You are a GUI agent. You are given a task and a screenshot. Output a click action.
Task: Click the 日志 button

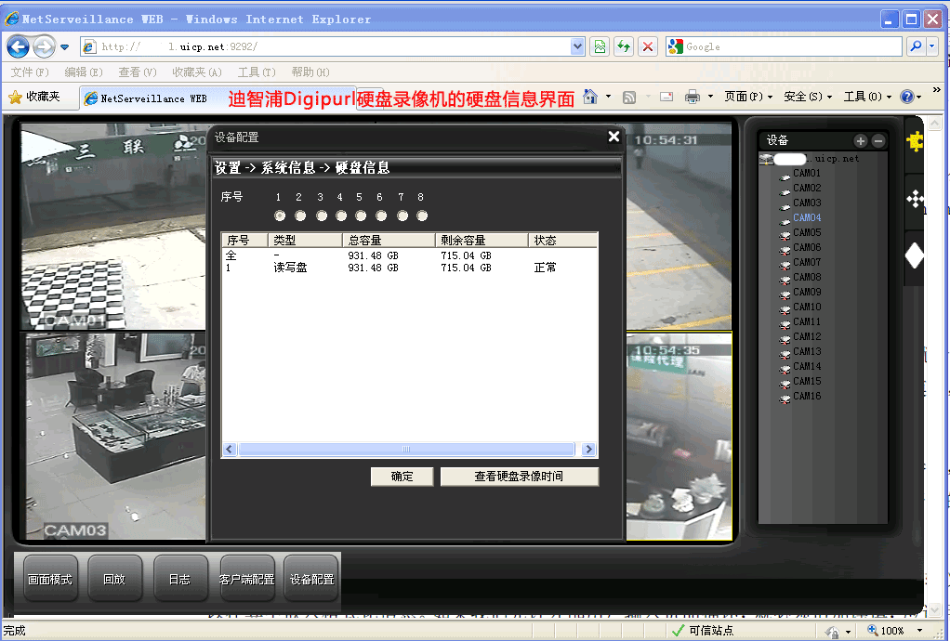pos(180,580)
